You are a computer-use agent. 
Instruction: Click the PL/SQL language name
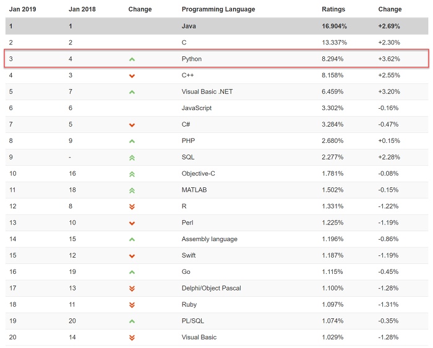coord(193,321)
